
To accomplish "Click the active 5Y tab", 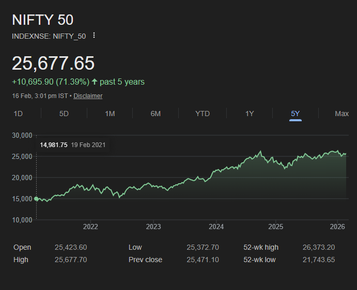I will (x=295, y=114).
